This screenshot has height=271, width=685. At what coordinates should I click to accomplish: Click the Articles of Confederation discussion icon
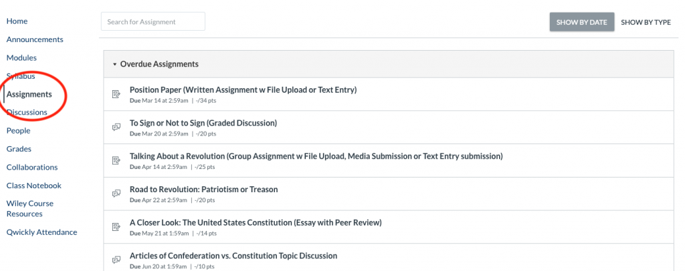[x=116, y=260]
